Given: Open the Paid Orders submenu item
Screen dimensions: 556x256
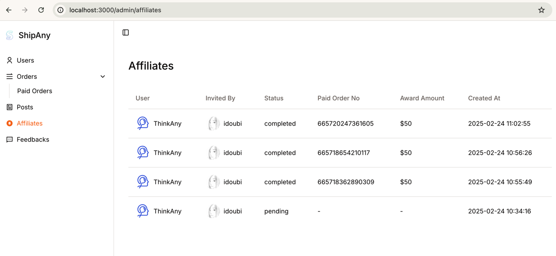Looking at the screenshot, I should (x=35, y=91).
